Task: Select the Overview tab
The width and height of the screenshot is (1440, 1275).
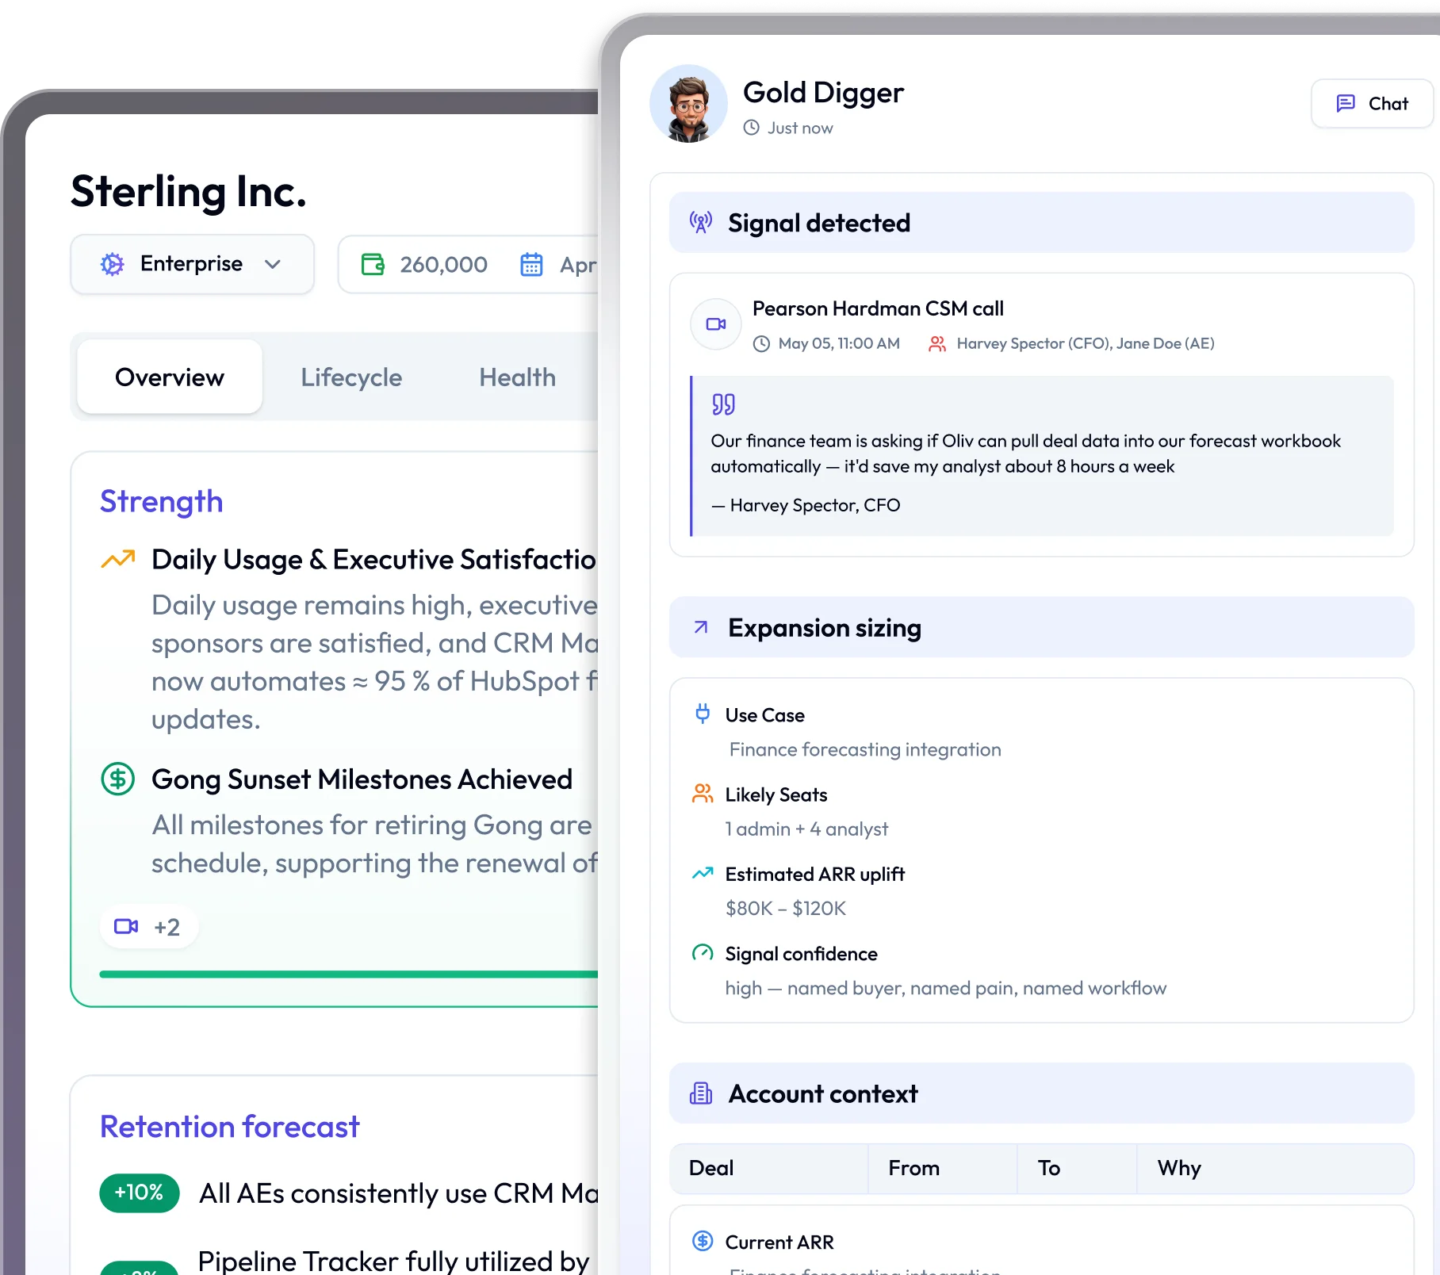Action: 170,377
